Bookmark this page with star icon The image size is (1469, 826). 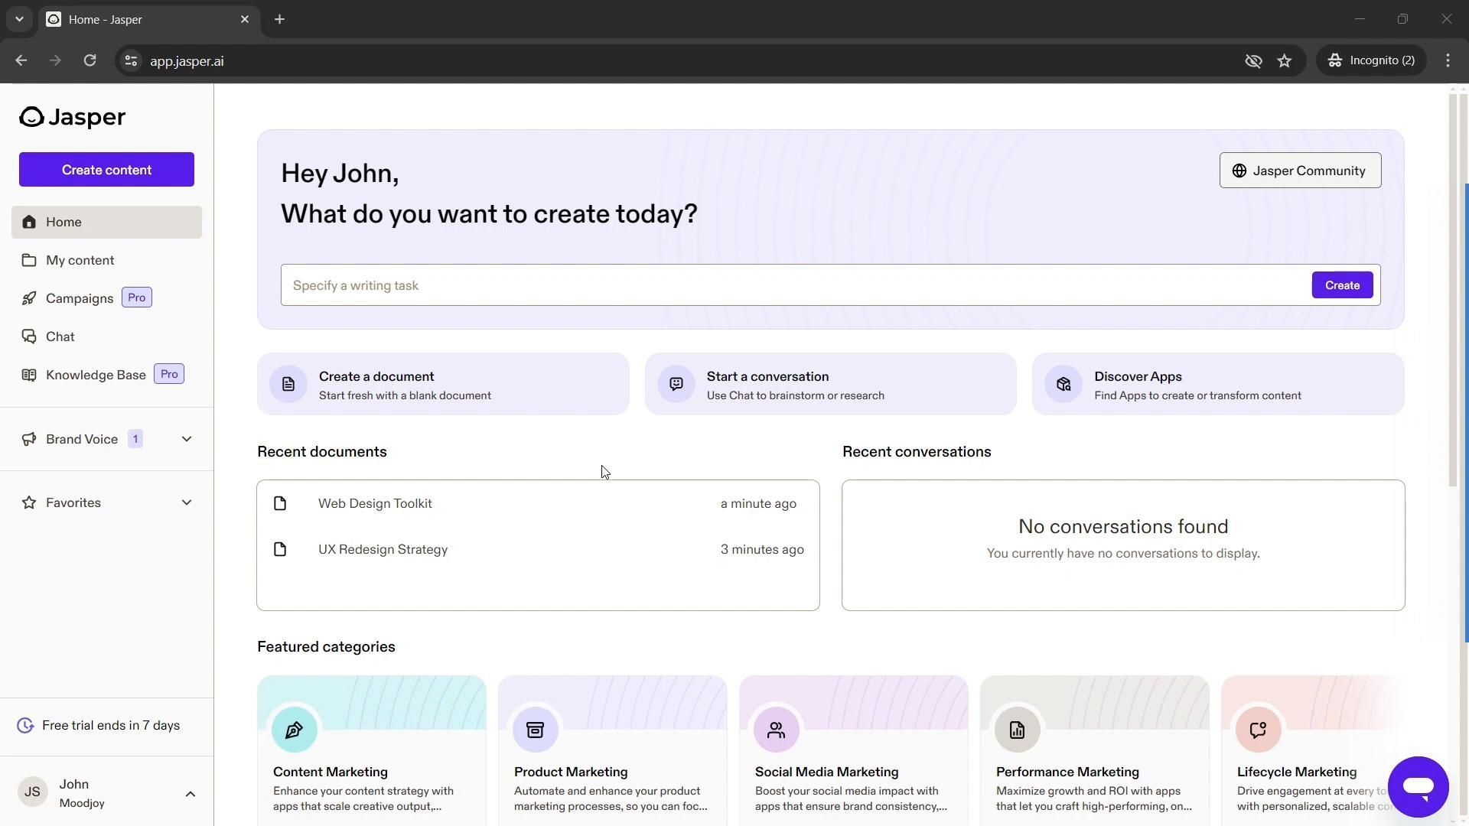pyautogui.click(x=1285, y=61)
